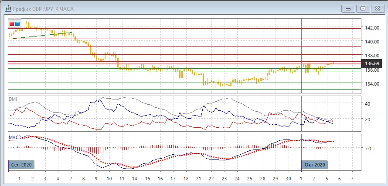388x186 pixels.
Task: Click the DMI scale value 40
Action: pos(368,104)
